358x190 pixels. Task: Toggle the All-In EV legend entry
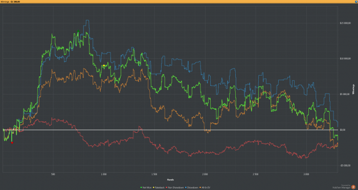point(205,187)
